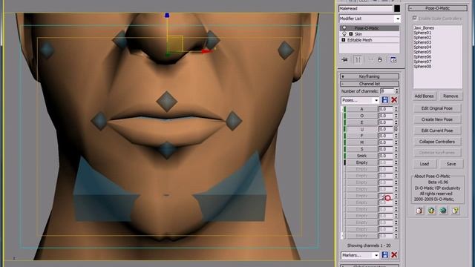Screen dimensions: 475x267
Task: Toggle the Skin modifier lightbulb
Action: [x=344, y=34]
